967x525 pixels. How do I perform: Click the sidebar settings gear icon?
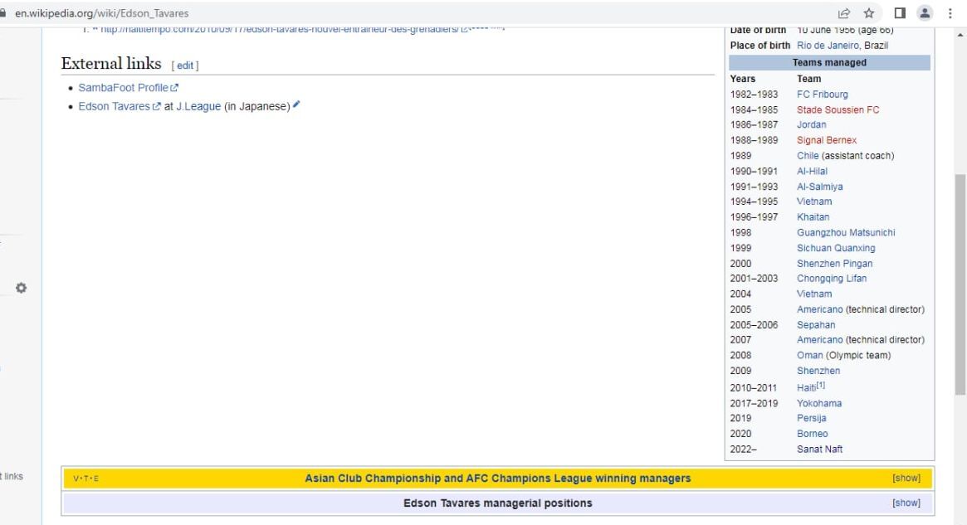22,288
